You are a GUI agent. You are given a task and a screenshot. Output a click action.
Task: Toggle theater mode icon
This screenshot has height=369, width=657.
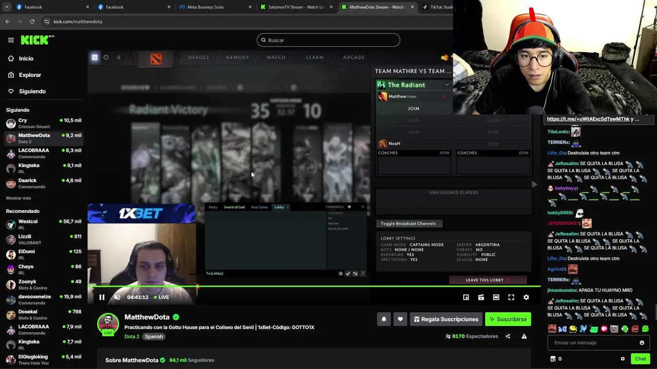point(496,297)
